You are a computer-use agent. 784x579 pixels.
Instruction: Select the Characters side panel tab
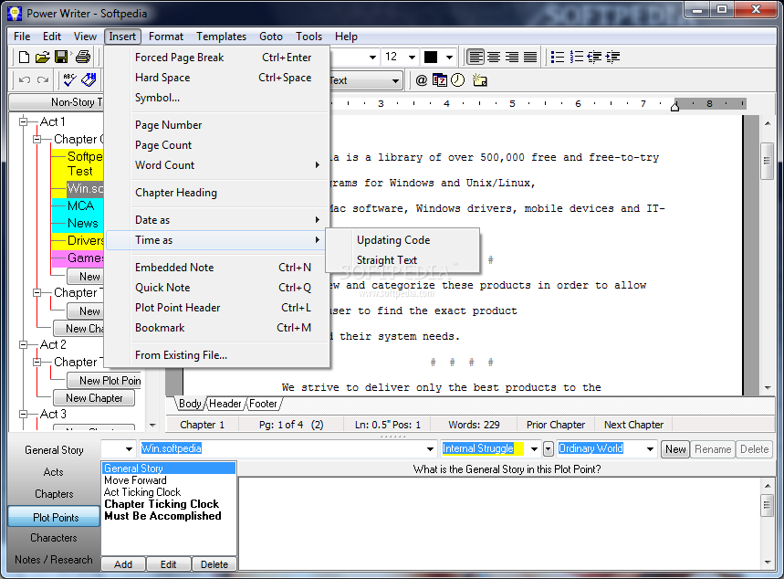tap(54, 538)
